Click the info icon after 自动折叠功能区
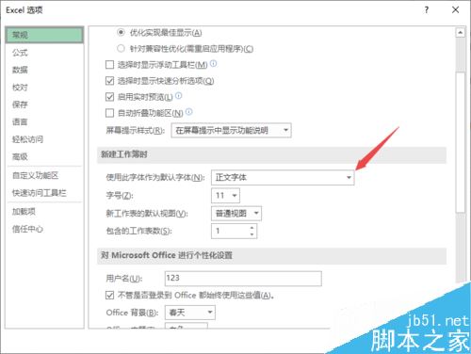 189,112
